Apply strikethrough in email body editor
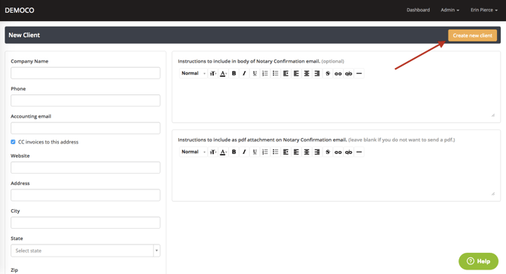This screenshot has height=274, width=506. [x=328, y=73]
